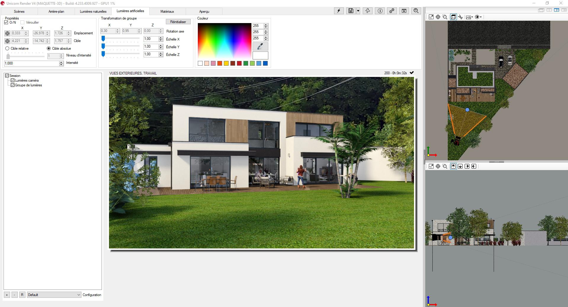The image size is (568, 307).
Task: Open the sun lighting dropdown in top viewport
Action: pyautogui.click(x=478, y=17)
